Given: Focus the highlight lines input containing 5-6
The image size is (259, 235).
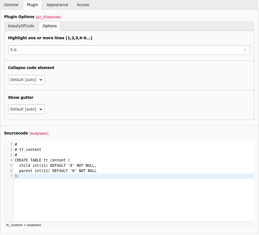Looking at the screenshot, I should tap(125, 50).
